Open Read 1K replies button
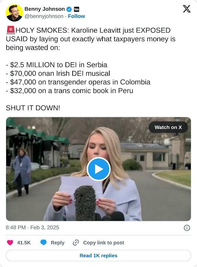This screenshot has width=197, height=267. pyautogui.click(x=99, y=256)
